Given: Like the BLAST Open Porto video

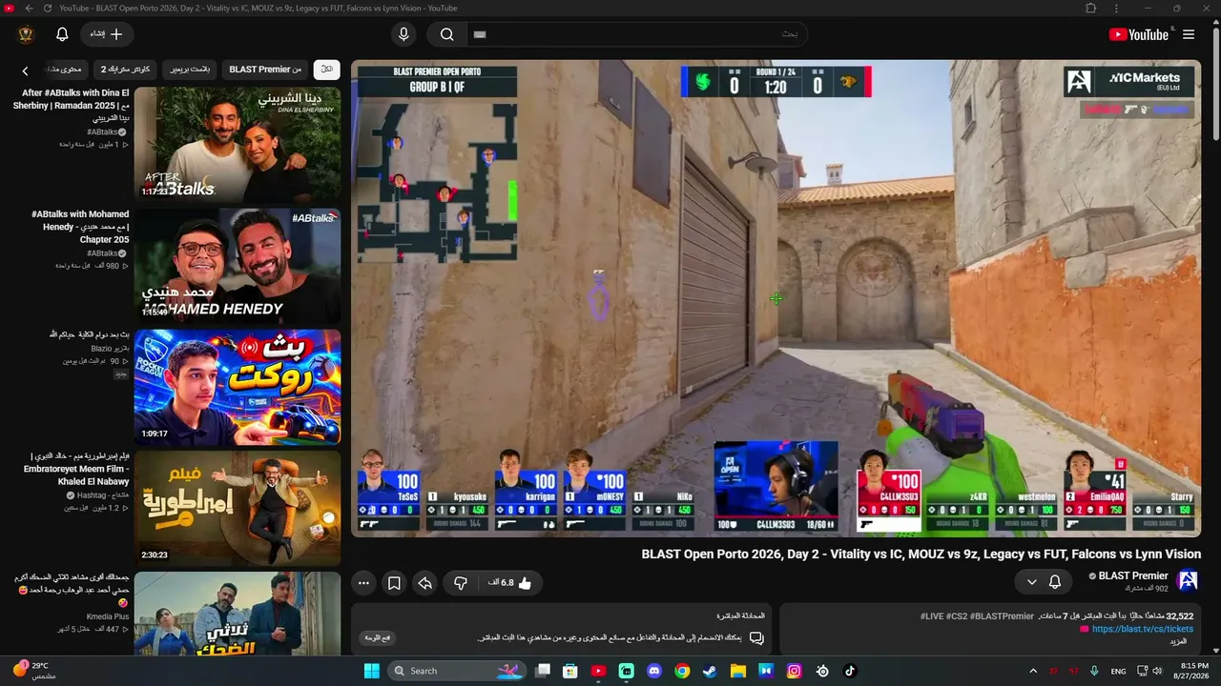Looking at the screenshot, I should tap(509, 583).
